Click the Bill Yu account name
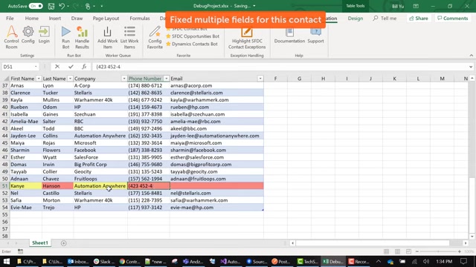Viewport: 476px width, 267px height. pyautogui.click(x=398, y=6)
